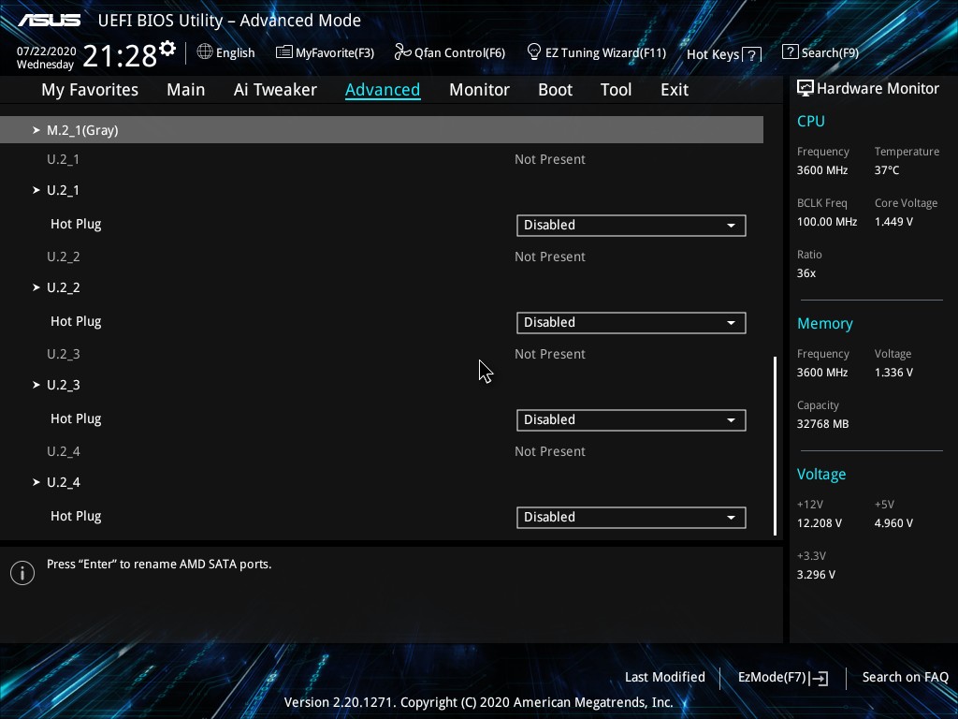
Task: Open the U.2_2 Hot Plug dropdown
Action: 631,323
